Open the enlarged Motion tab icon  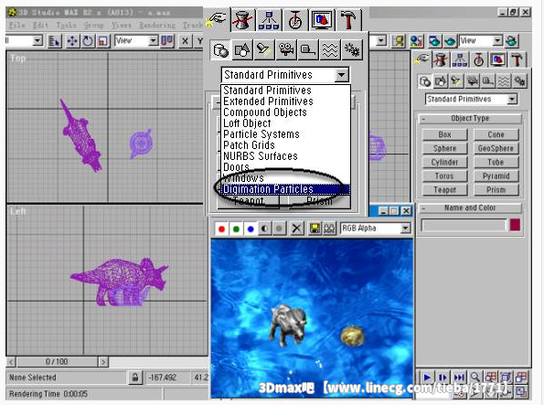[x=295, y=20]
